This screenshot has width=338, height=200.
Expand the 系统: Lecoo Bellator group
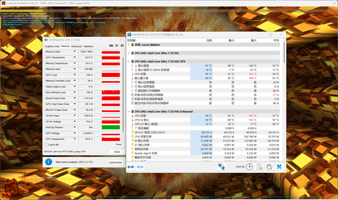pyautogui.click(x=129, y=45)
